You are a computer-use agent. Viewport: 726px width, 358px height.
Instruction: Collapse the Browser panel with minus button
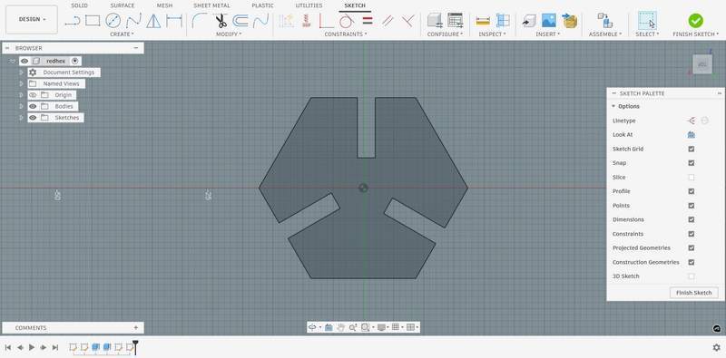[135, 48]
